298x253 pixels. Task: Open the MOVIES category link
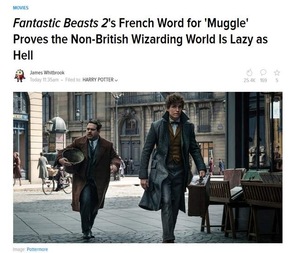coord(20,8)
